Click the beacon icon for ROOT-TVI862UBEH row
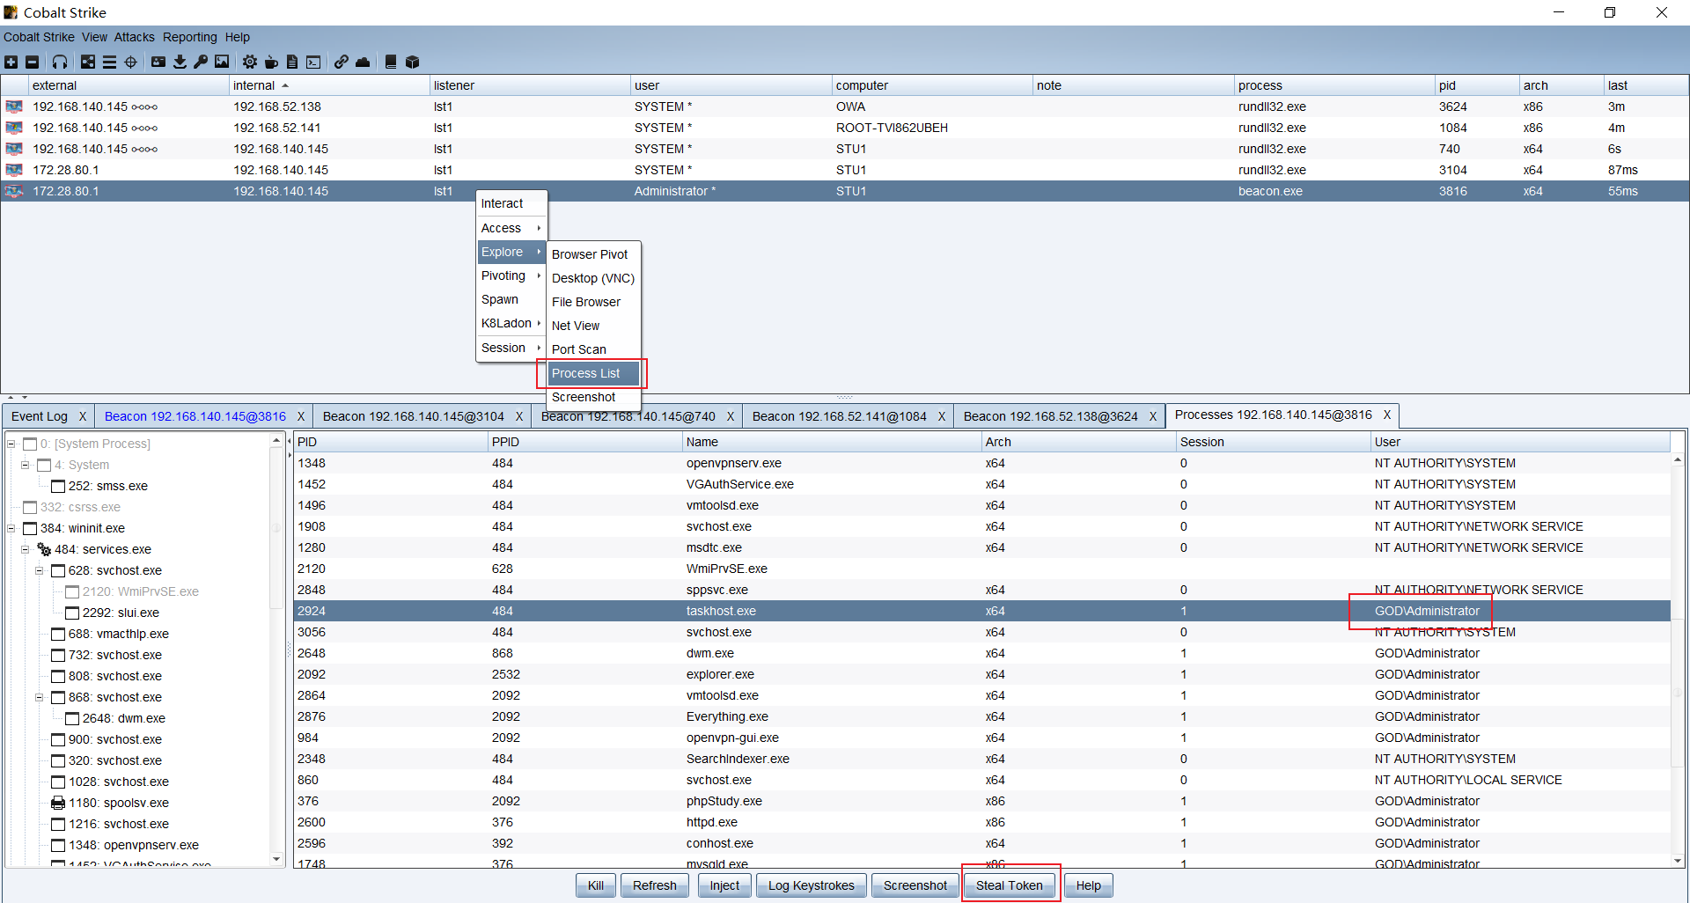The width and height of the screenshot is (1690, 903). pos(14,128)
